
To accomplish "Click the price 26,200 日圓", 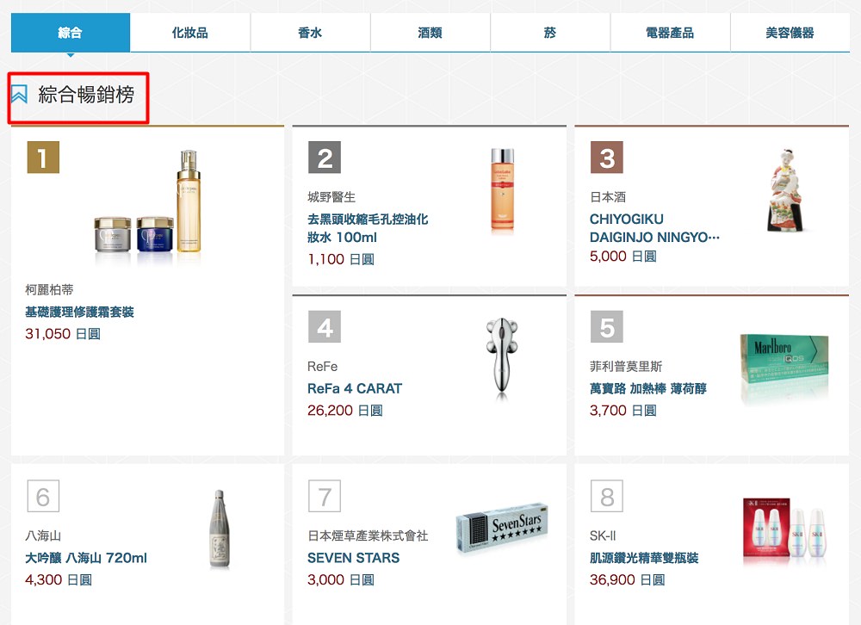I will pyautogui.click(x=345, y=411).
